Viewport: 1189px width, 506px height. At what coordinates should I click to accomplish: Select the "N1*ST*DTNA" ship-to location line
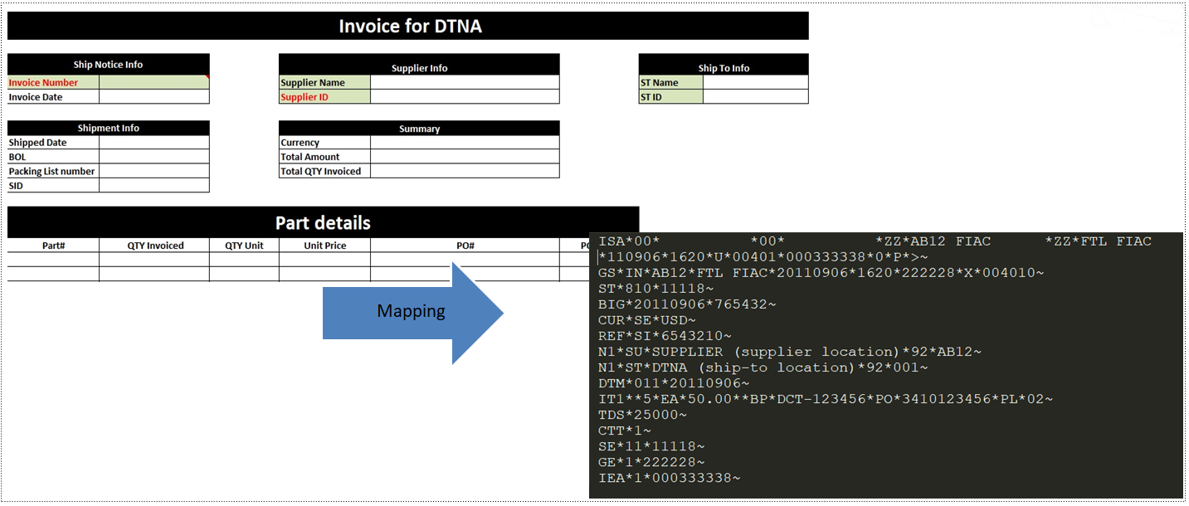[x=763, y=367]
